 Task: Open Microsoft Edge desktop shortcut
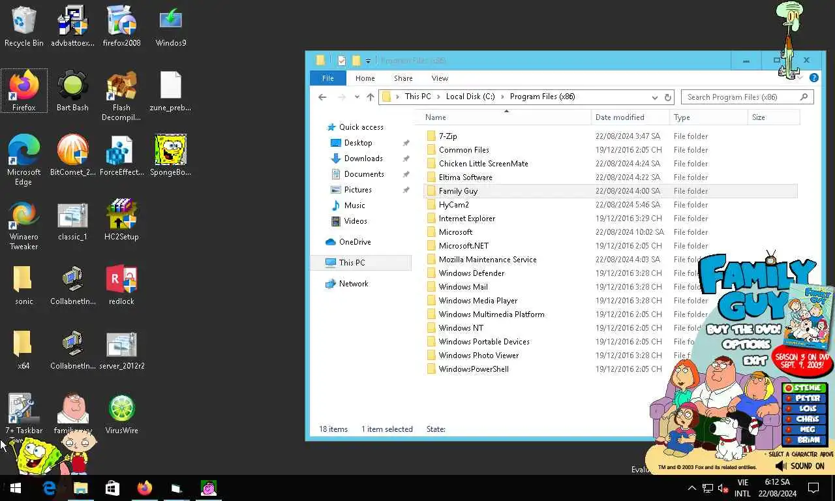coord(23,160)
